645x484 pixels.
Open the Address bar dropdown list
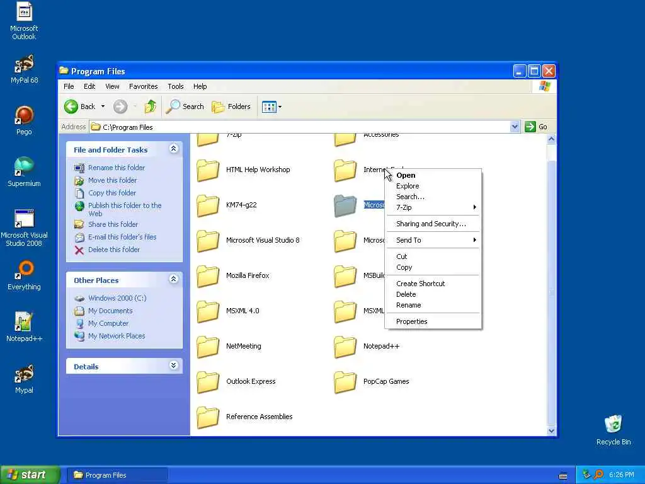[515, 127]
